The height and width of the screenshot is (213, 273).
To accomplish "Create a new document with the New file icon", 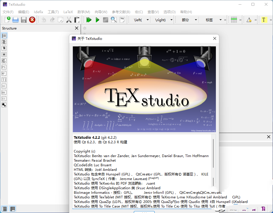I will point(7,20).
